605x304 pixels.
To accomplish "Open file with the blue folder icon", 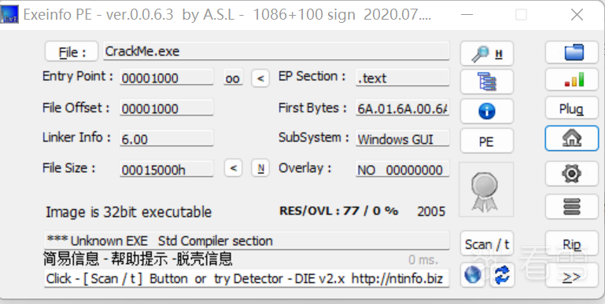I will (x=572, y=52).
